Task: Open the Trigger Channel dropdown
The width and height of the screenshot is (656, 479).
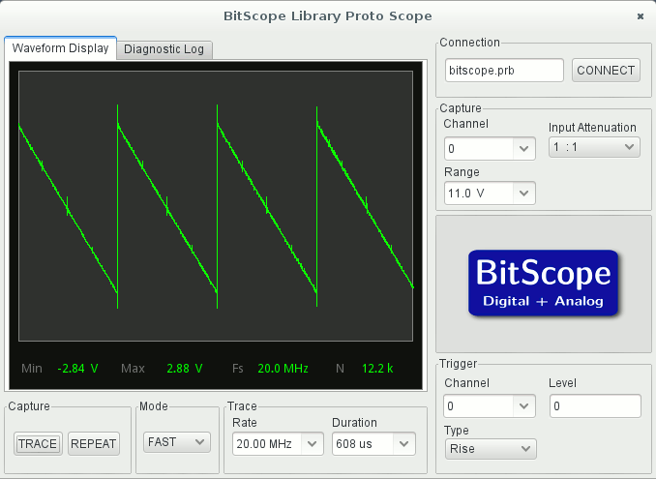Action: coord(490,405)
